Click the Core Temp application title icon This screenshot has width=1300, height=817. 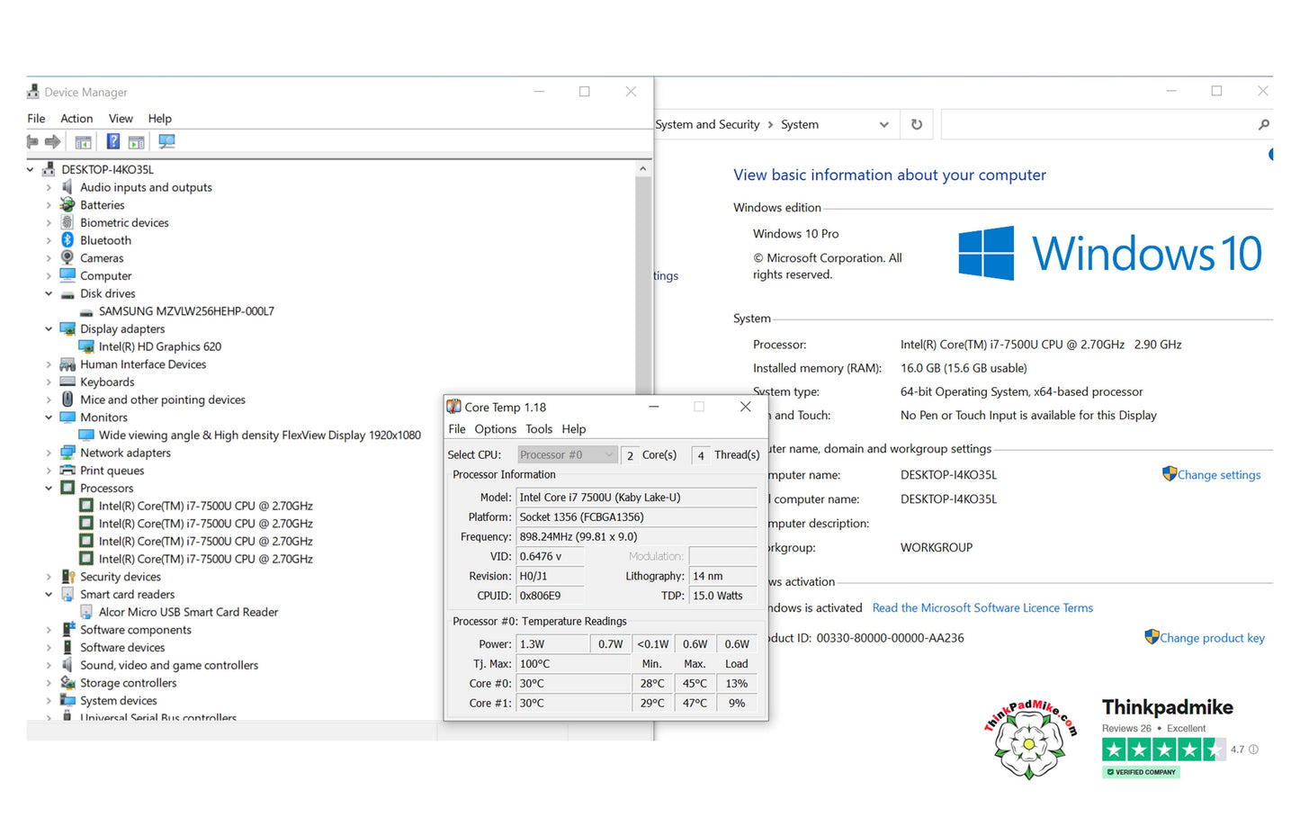click(x=454, y=407)
